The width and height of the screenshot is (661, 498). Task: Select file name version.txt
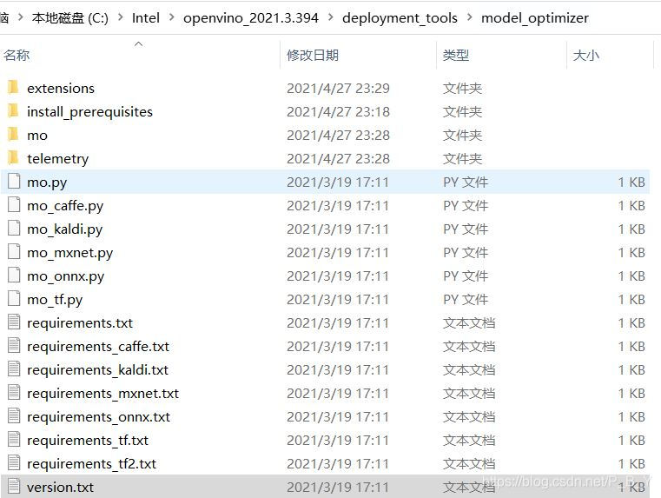click(x=60, y=488)
